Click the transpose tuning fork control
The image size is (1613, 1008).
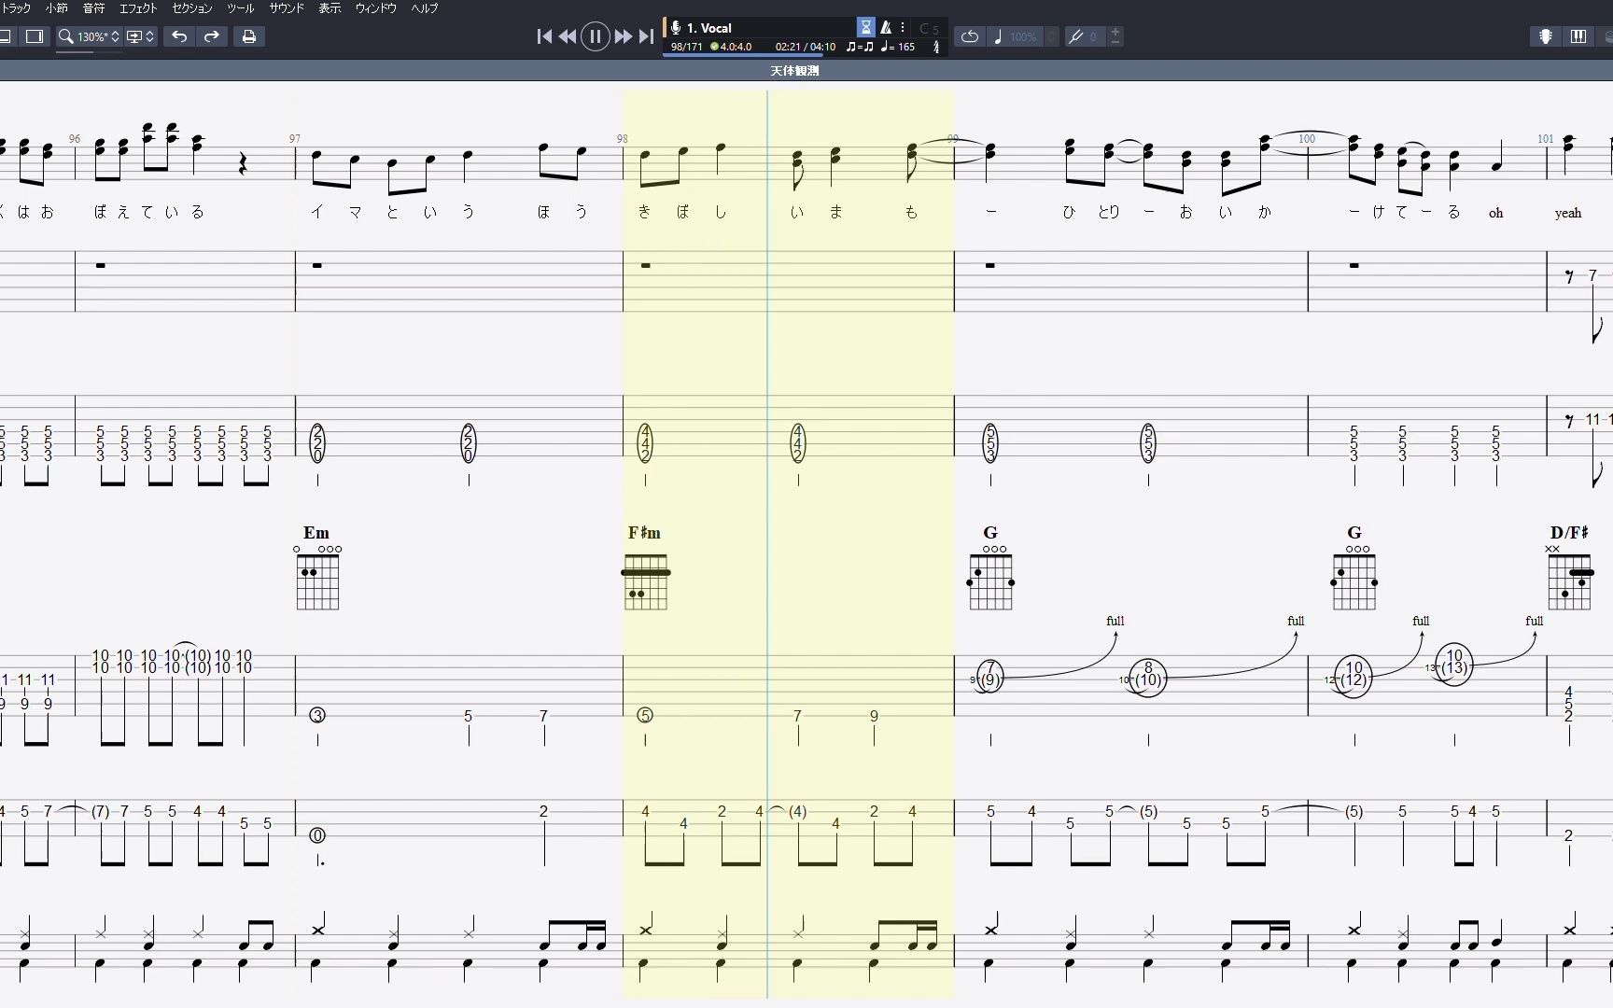[x=1076, y=36]
